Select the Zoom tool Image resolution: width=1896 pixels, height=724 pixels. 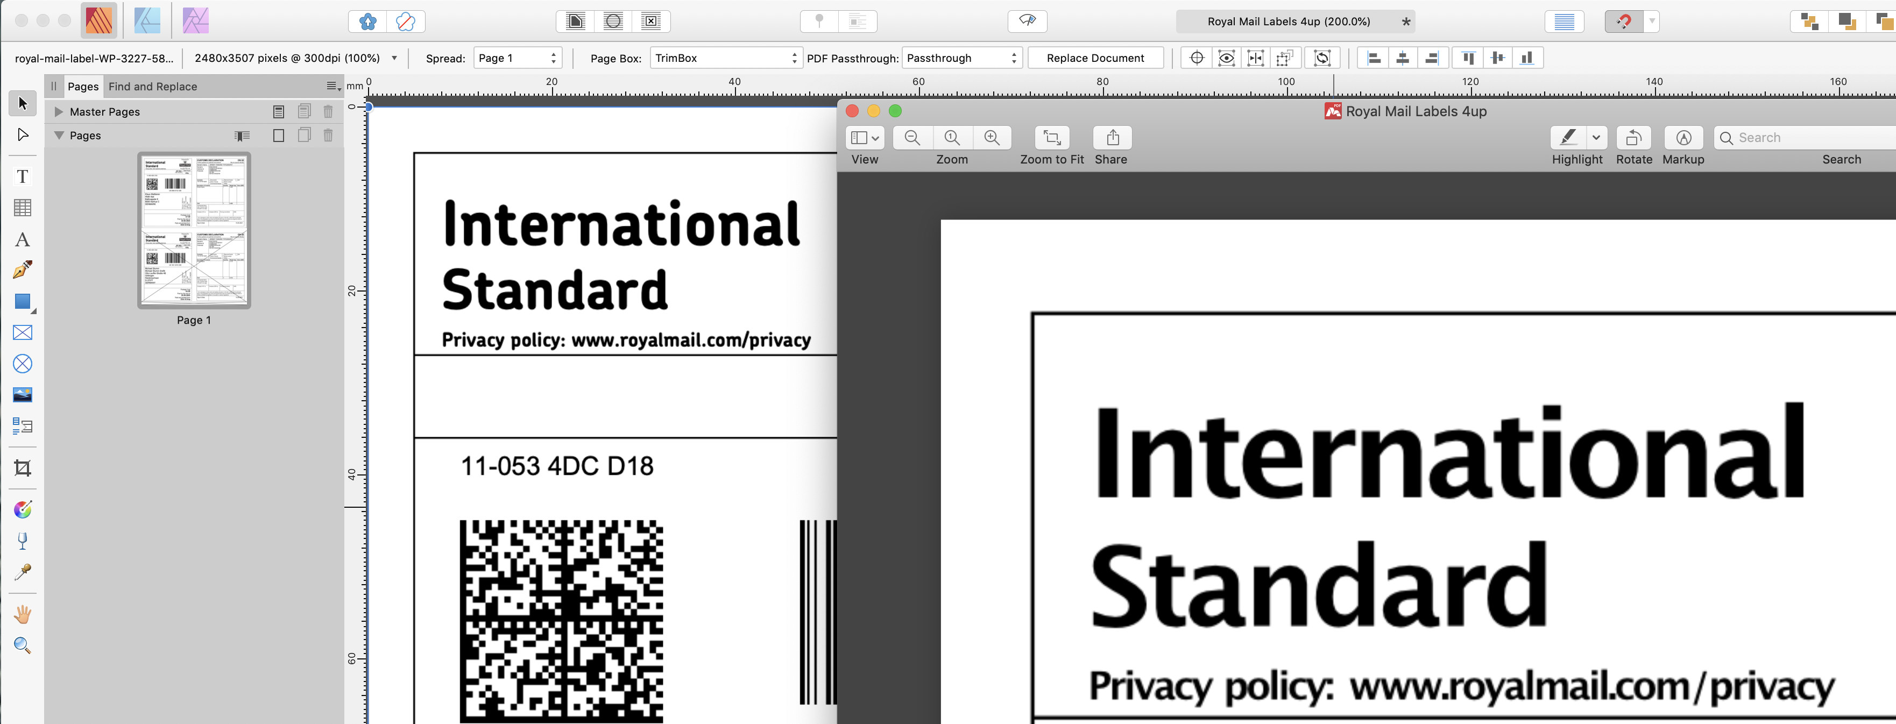22,646
